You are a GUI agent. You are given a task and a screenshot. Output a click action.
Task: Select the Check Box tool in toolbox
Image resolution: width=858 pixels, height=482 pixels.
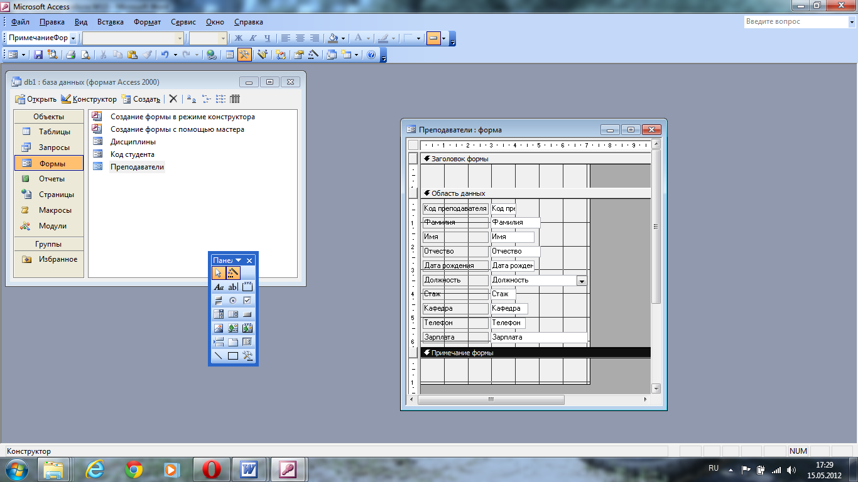pos(247,301)
